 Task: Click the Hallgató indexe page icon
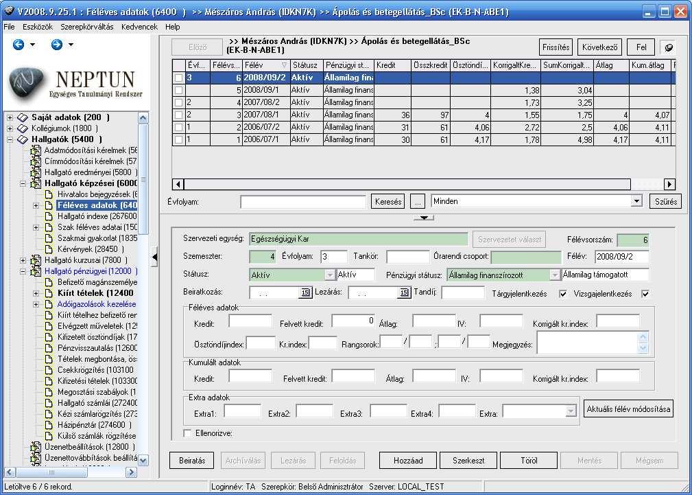(x=49, y=216)
